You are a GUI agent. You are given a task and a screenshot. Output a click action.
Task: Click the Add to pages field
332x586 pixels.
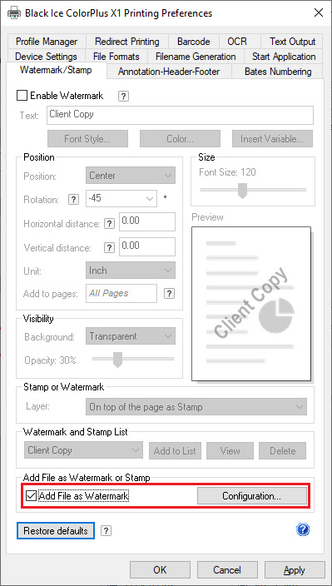click(x=121, y=293)
